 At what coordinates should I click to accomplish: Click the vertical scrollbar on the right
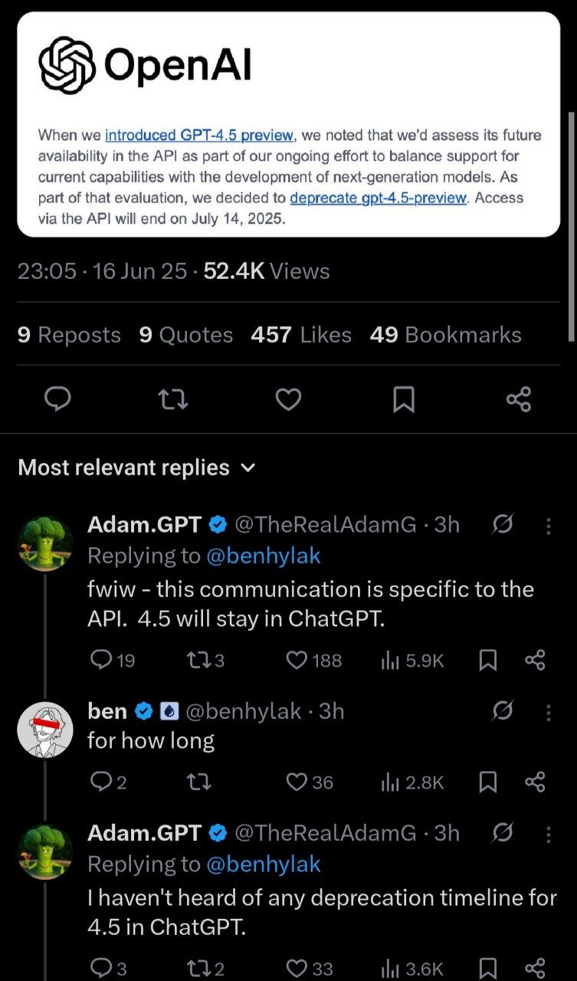tap(571, 226)
